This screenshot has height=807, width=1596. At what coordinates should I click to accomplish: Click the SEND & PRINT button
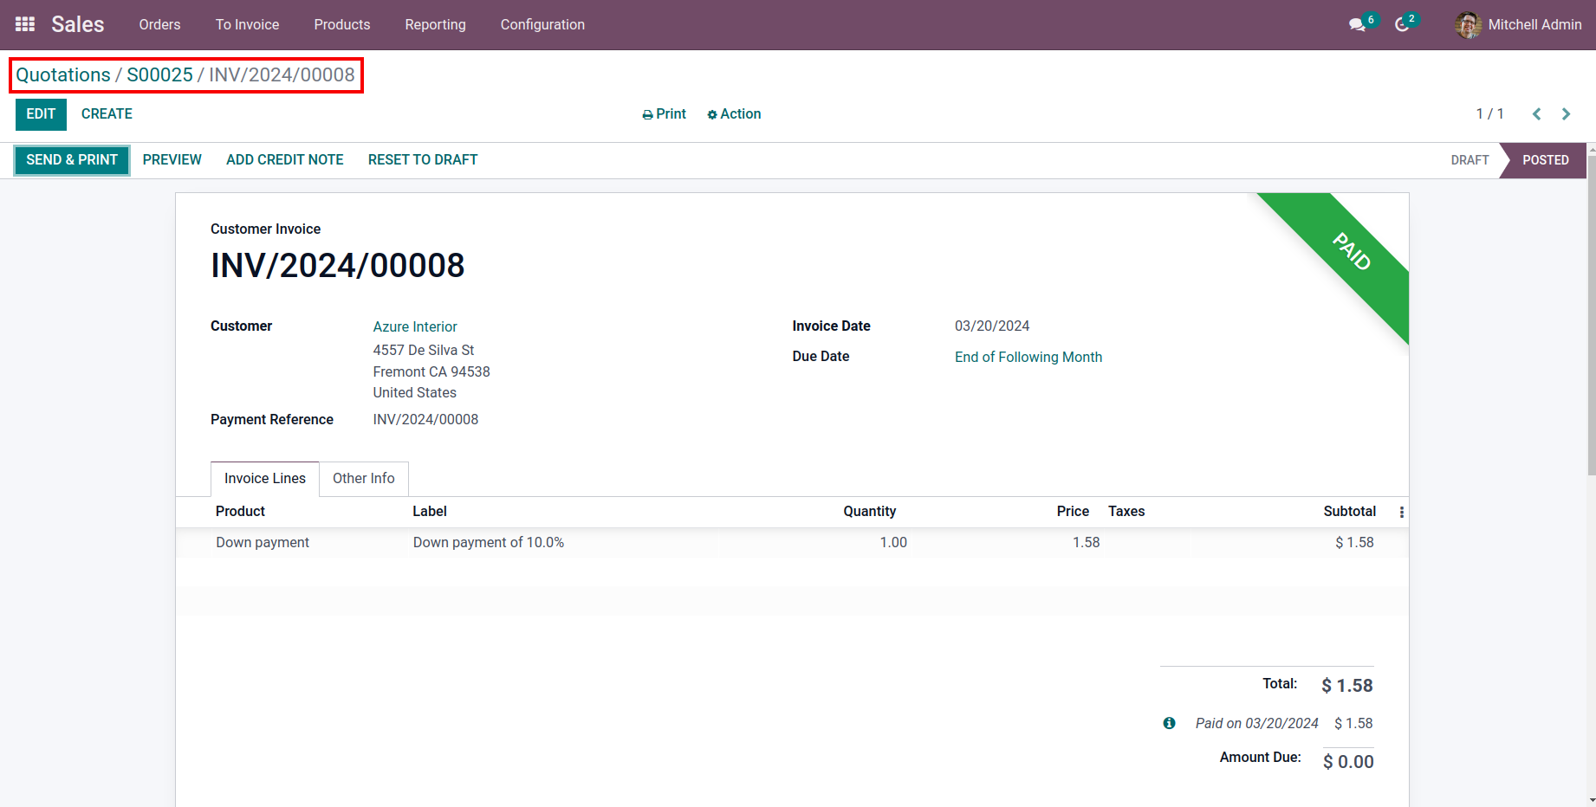pyautogui.click(x=72, y=160)
